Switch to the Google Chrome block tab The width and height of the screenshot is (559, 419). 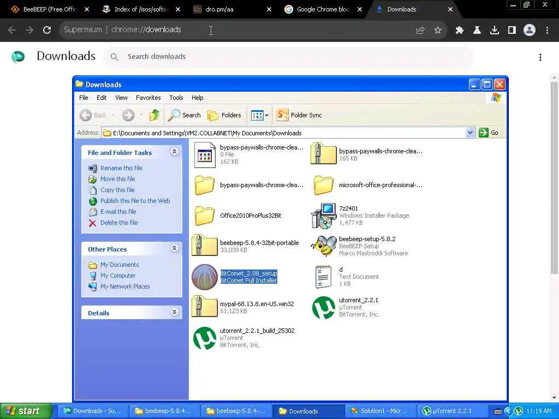[323, 9]
